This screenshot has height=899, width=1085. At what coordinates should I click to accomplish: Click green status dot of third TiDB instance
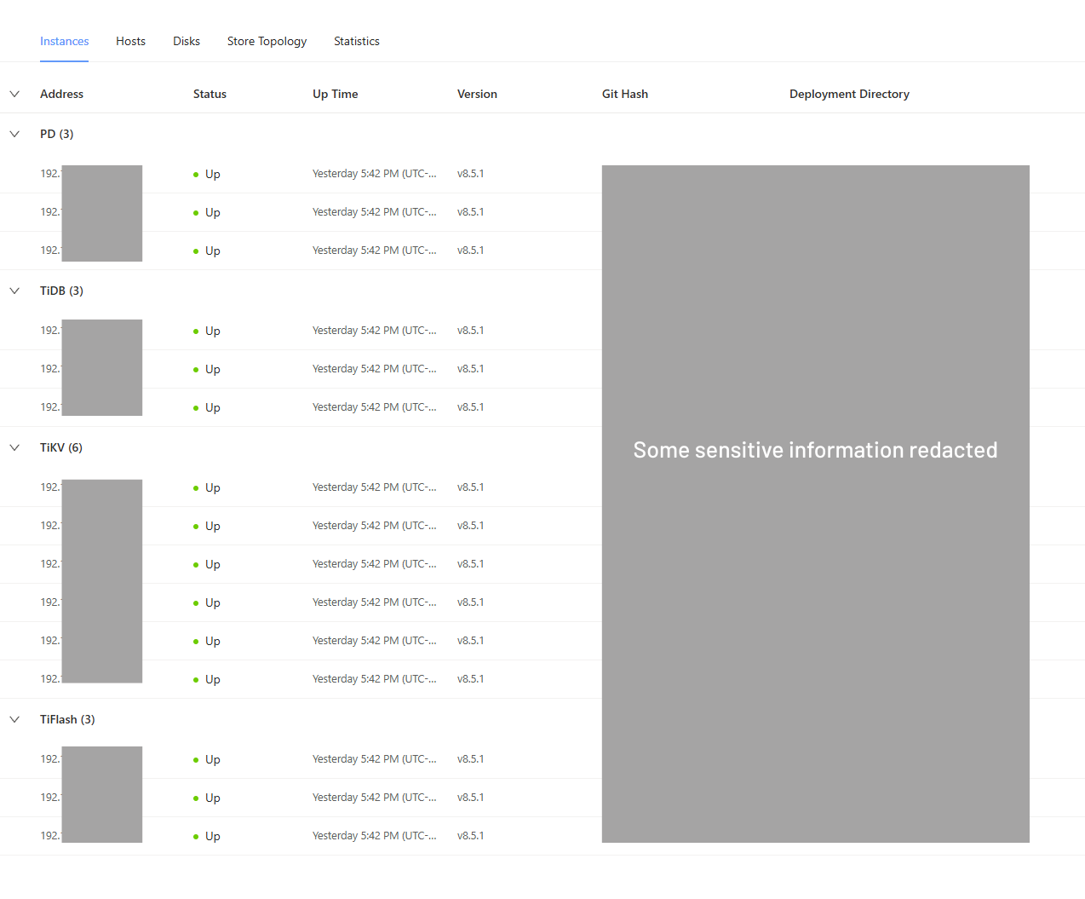(x=196, y=408)
